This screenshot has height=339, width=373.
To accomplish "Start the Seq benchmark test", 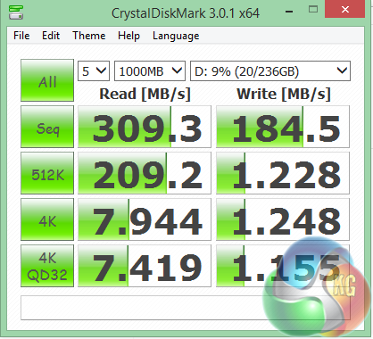I will (x=47, y=127).
